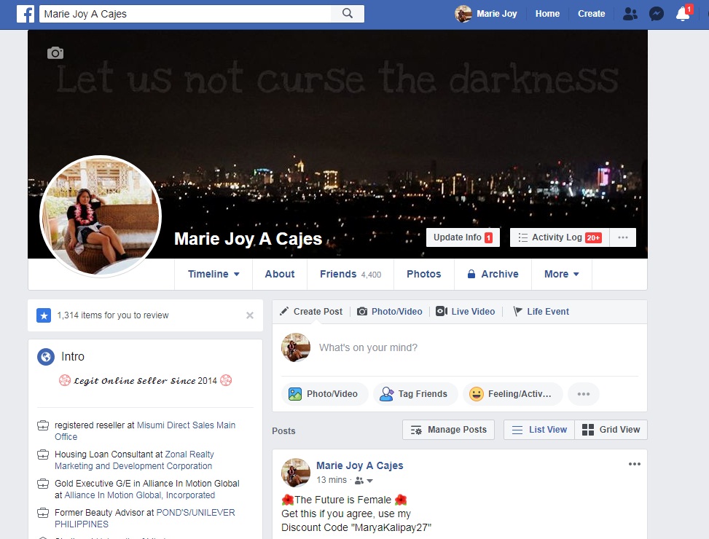Select Life Event composer tab

coord(541,312)
